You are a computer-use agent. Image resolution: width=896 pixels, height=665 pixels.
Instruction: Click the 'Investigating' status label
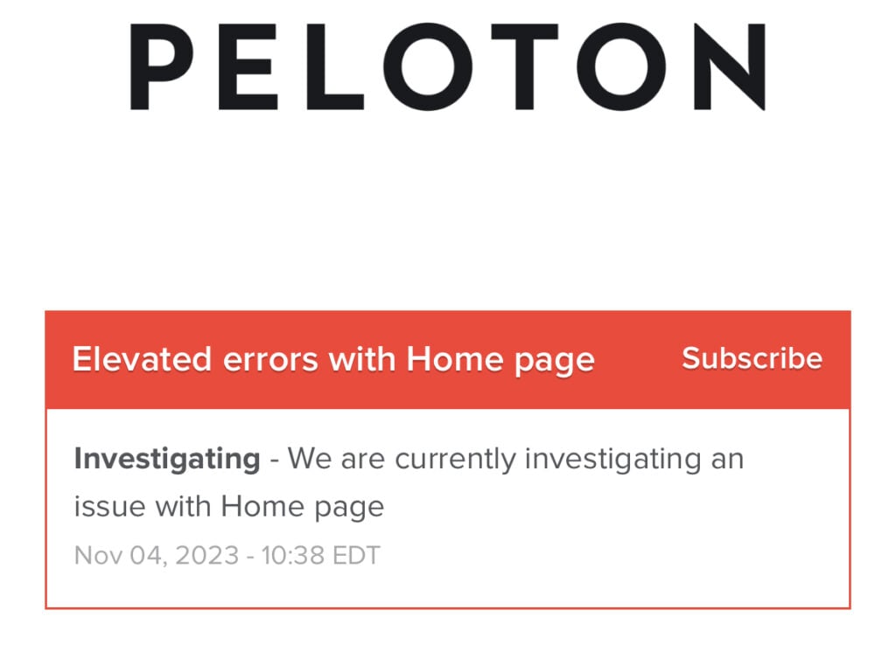pyautogui.click(x=167, y=457)
